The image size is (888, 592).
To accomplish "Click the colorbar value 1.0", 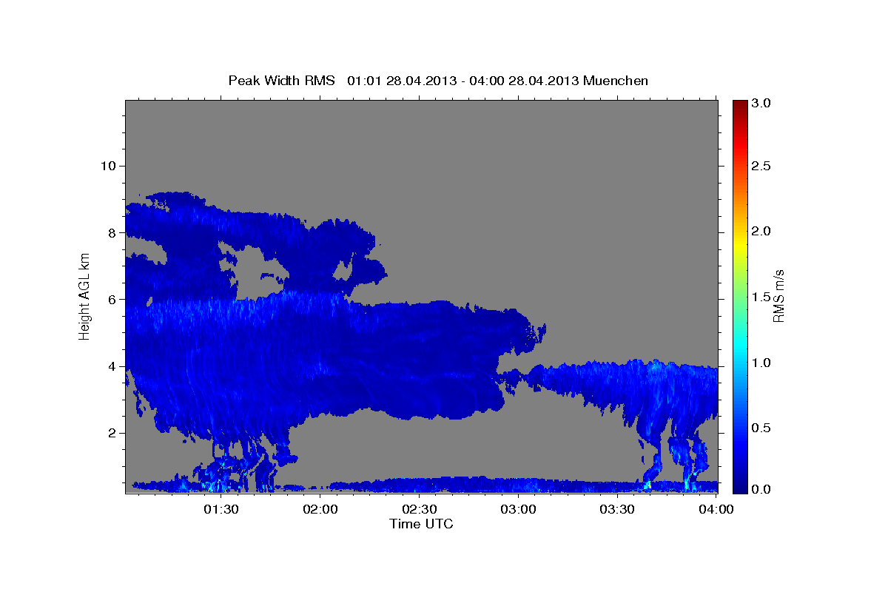I will pyautogui.click(x=761, y=363).
